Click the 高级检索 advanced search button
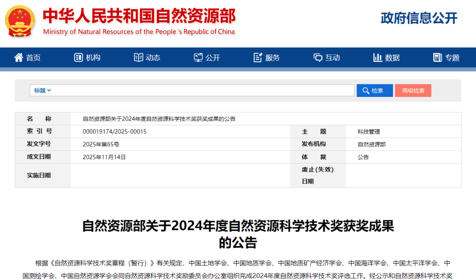The width and height of the screenshot is (476, 280). pos(413,91)
